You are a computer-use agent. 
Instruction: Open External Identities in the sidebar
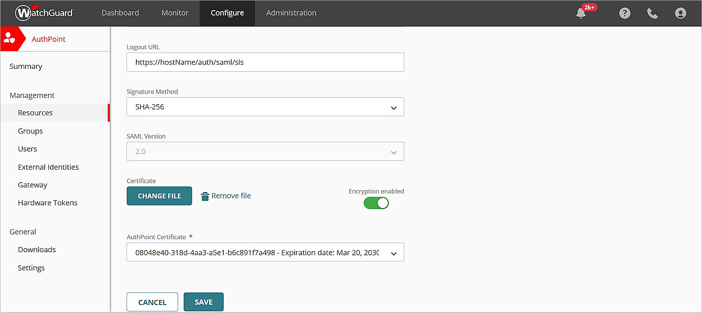[x=48, y=167]
